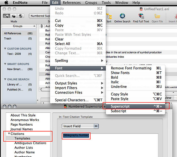
Task: Click the UnfiledTest1.enl document icon
Action: (141, 9)
